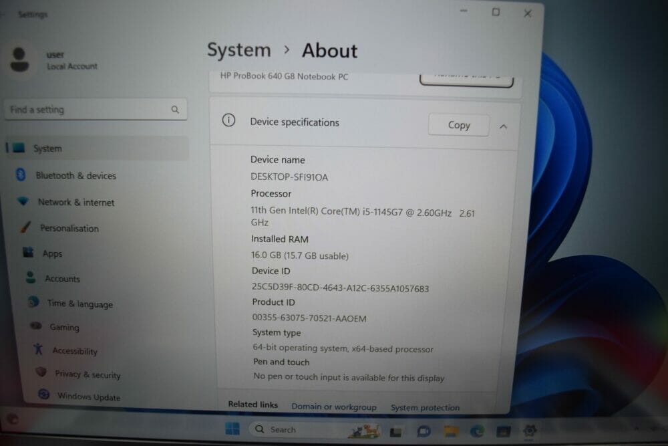Select Gaming in the settings sidebar
Viewport: 668px width, 446px height.
(x=64, y=327)
